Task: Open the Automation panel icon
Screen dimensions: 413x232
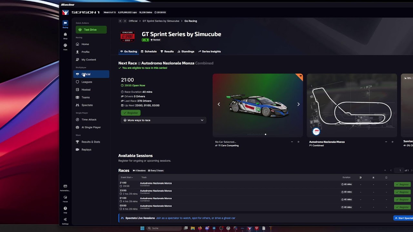Action: (x=65, y=188)
